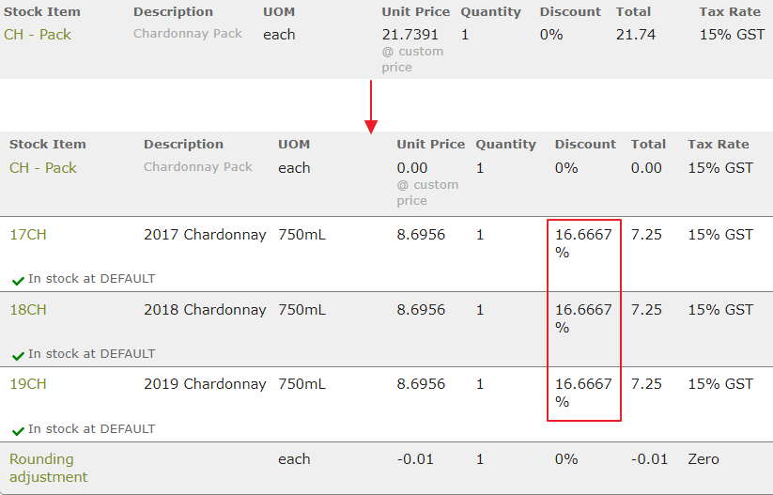Click the 21.74 total in top row

click(636, 35)
